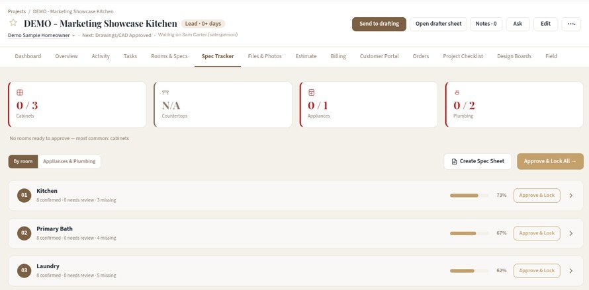The width and height of the screenshot is (589, 290).
Task: Click Waiting on Sam Carter text
Action: (198, 34)
